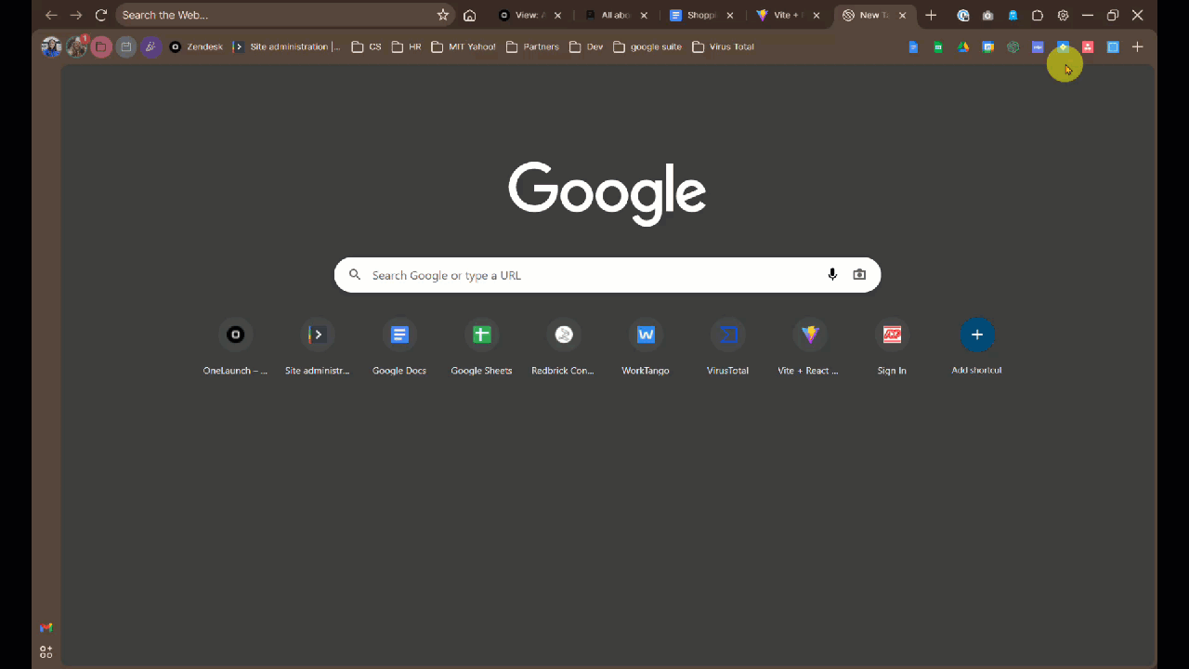Viewport: 1189px width, 669px height.
Task: Open search by image camera icon
Action: (859, 274)
